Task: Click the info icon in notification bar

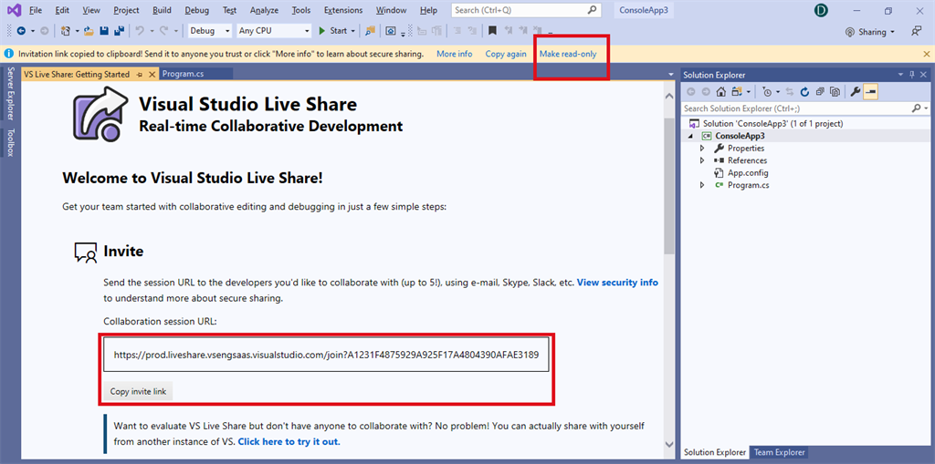Action: click(x=9, y=54)
